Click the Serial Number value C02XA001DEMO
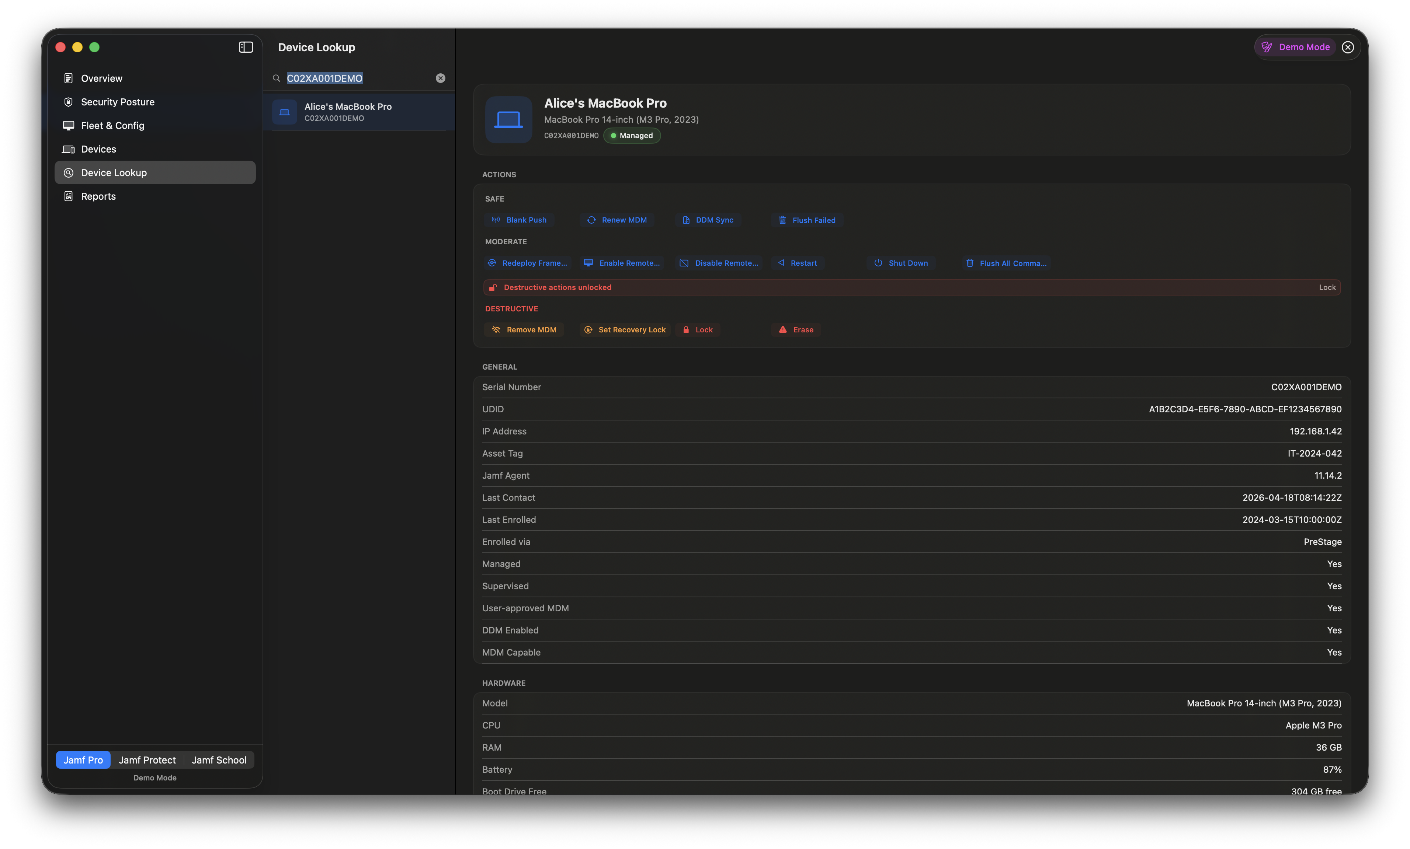1410x849 pixels. tap(1306, 387)
